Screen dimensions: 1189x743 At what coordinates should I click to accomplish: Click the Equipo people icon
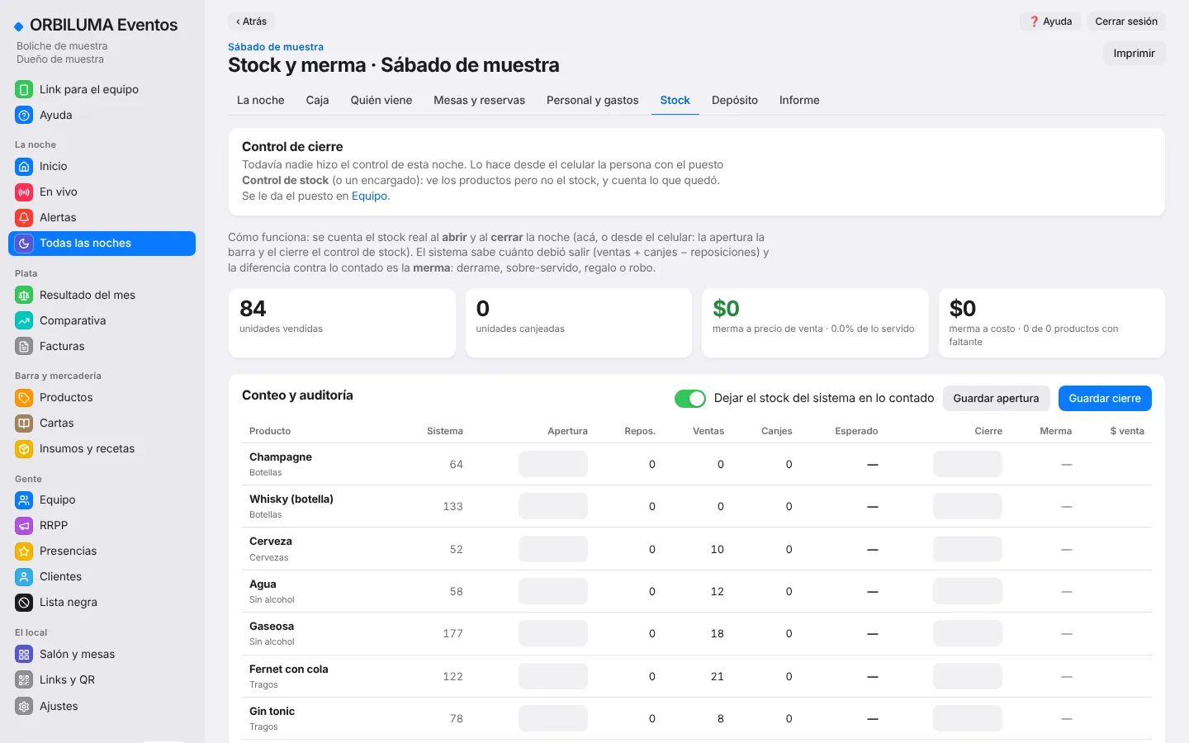(24, 499)
